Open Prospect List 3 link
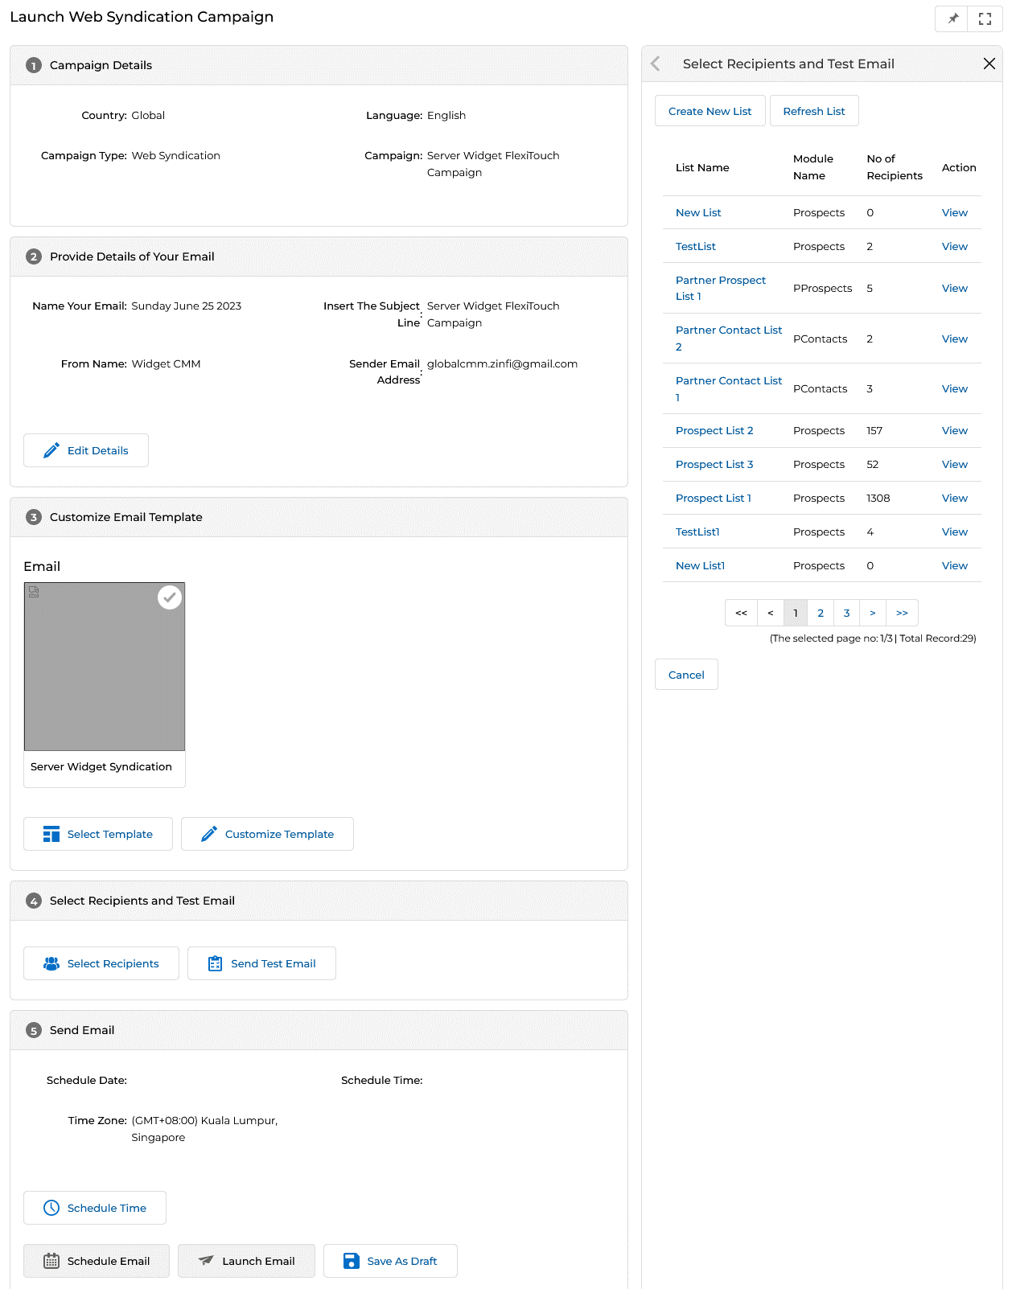Image resolution: width=1012 pixels, height=1289 pixels. point(714,464)
